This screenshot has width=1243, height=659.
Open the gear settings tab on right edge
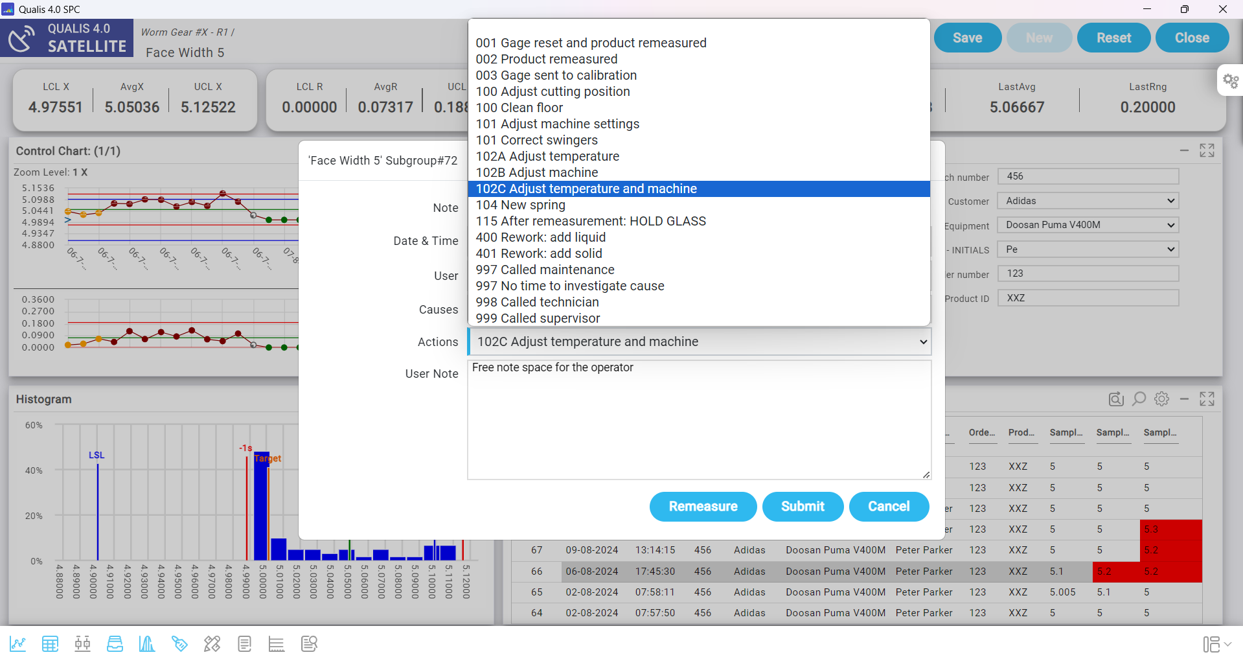(1230, 81)
